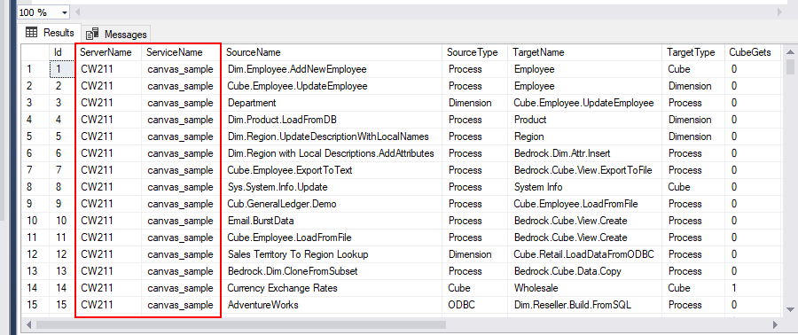
Task: Click ServerName CW211 in row 1
Action: point(108,69)
